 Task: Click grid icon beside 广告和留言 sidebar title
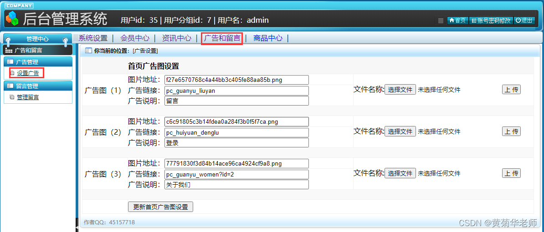pos(9,50)
